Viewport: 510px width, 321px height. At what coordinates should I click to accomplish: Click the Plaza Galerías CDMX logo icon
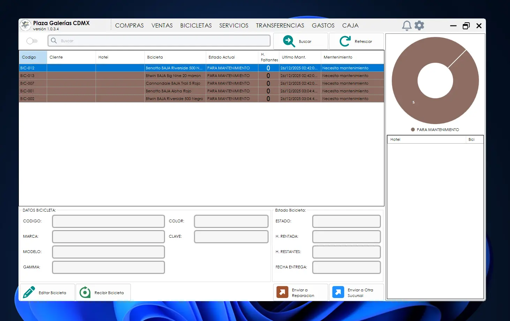[25, 25]
